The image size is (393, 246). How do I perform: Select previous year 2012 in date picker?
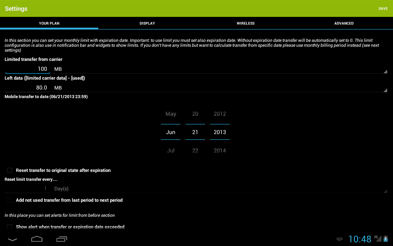pyautogui.click(x=220, y=114)
